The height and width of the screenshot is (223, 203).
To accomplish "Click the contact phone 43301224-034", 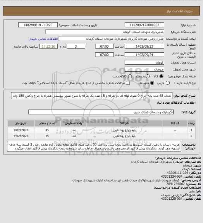I will [172, 177].
